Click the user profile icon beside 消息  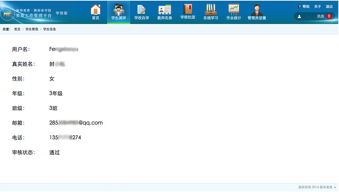(299, 16)
